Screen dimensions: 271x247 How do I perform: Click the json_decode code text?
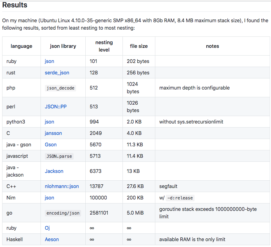tap(61, 88)
